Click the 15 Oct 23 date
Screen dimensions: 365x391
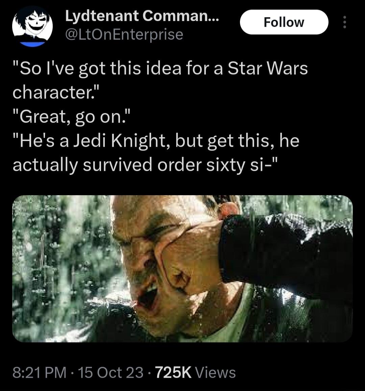112,372
